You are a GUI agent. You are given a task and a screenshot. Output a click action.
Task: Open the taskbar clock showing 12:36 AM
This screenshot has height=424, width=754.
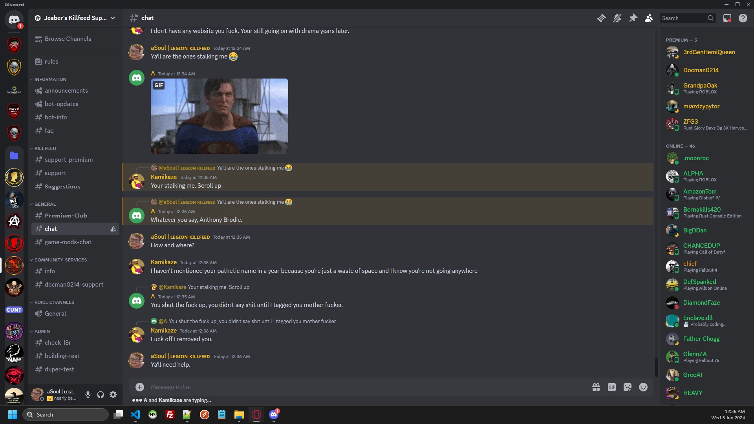coord(728,415)
